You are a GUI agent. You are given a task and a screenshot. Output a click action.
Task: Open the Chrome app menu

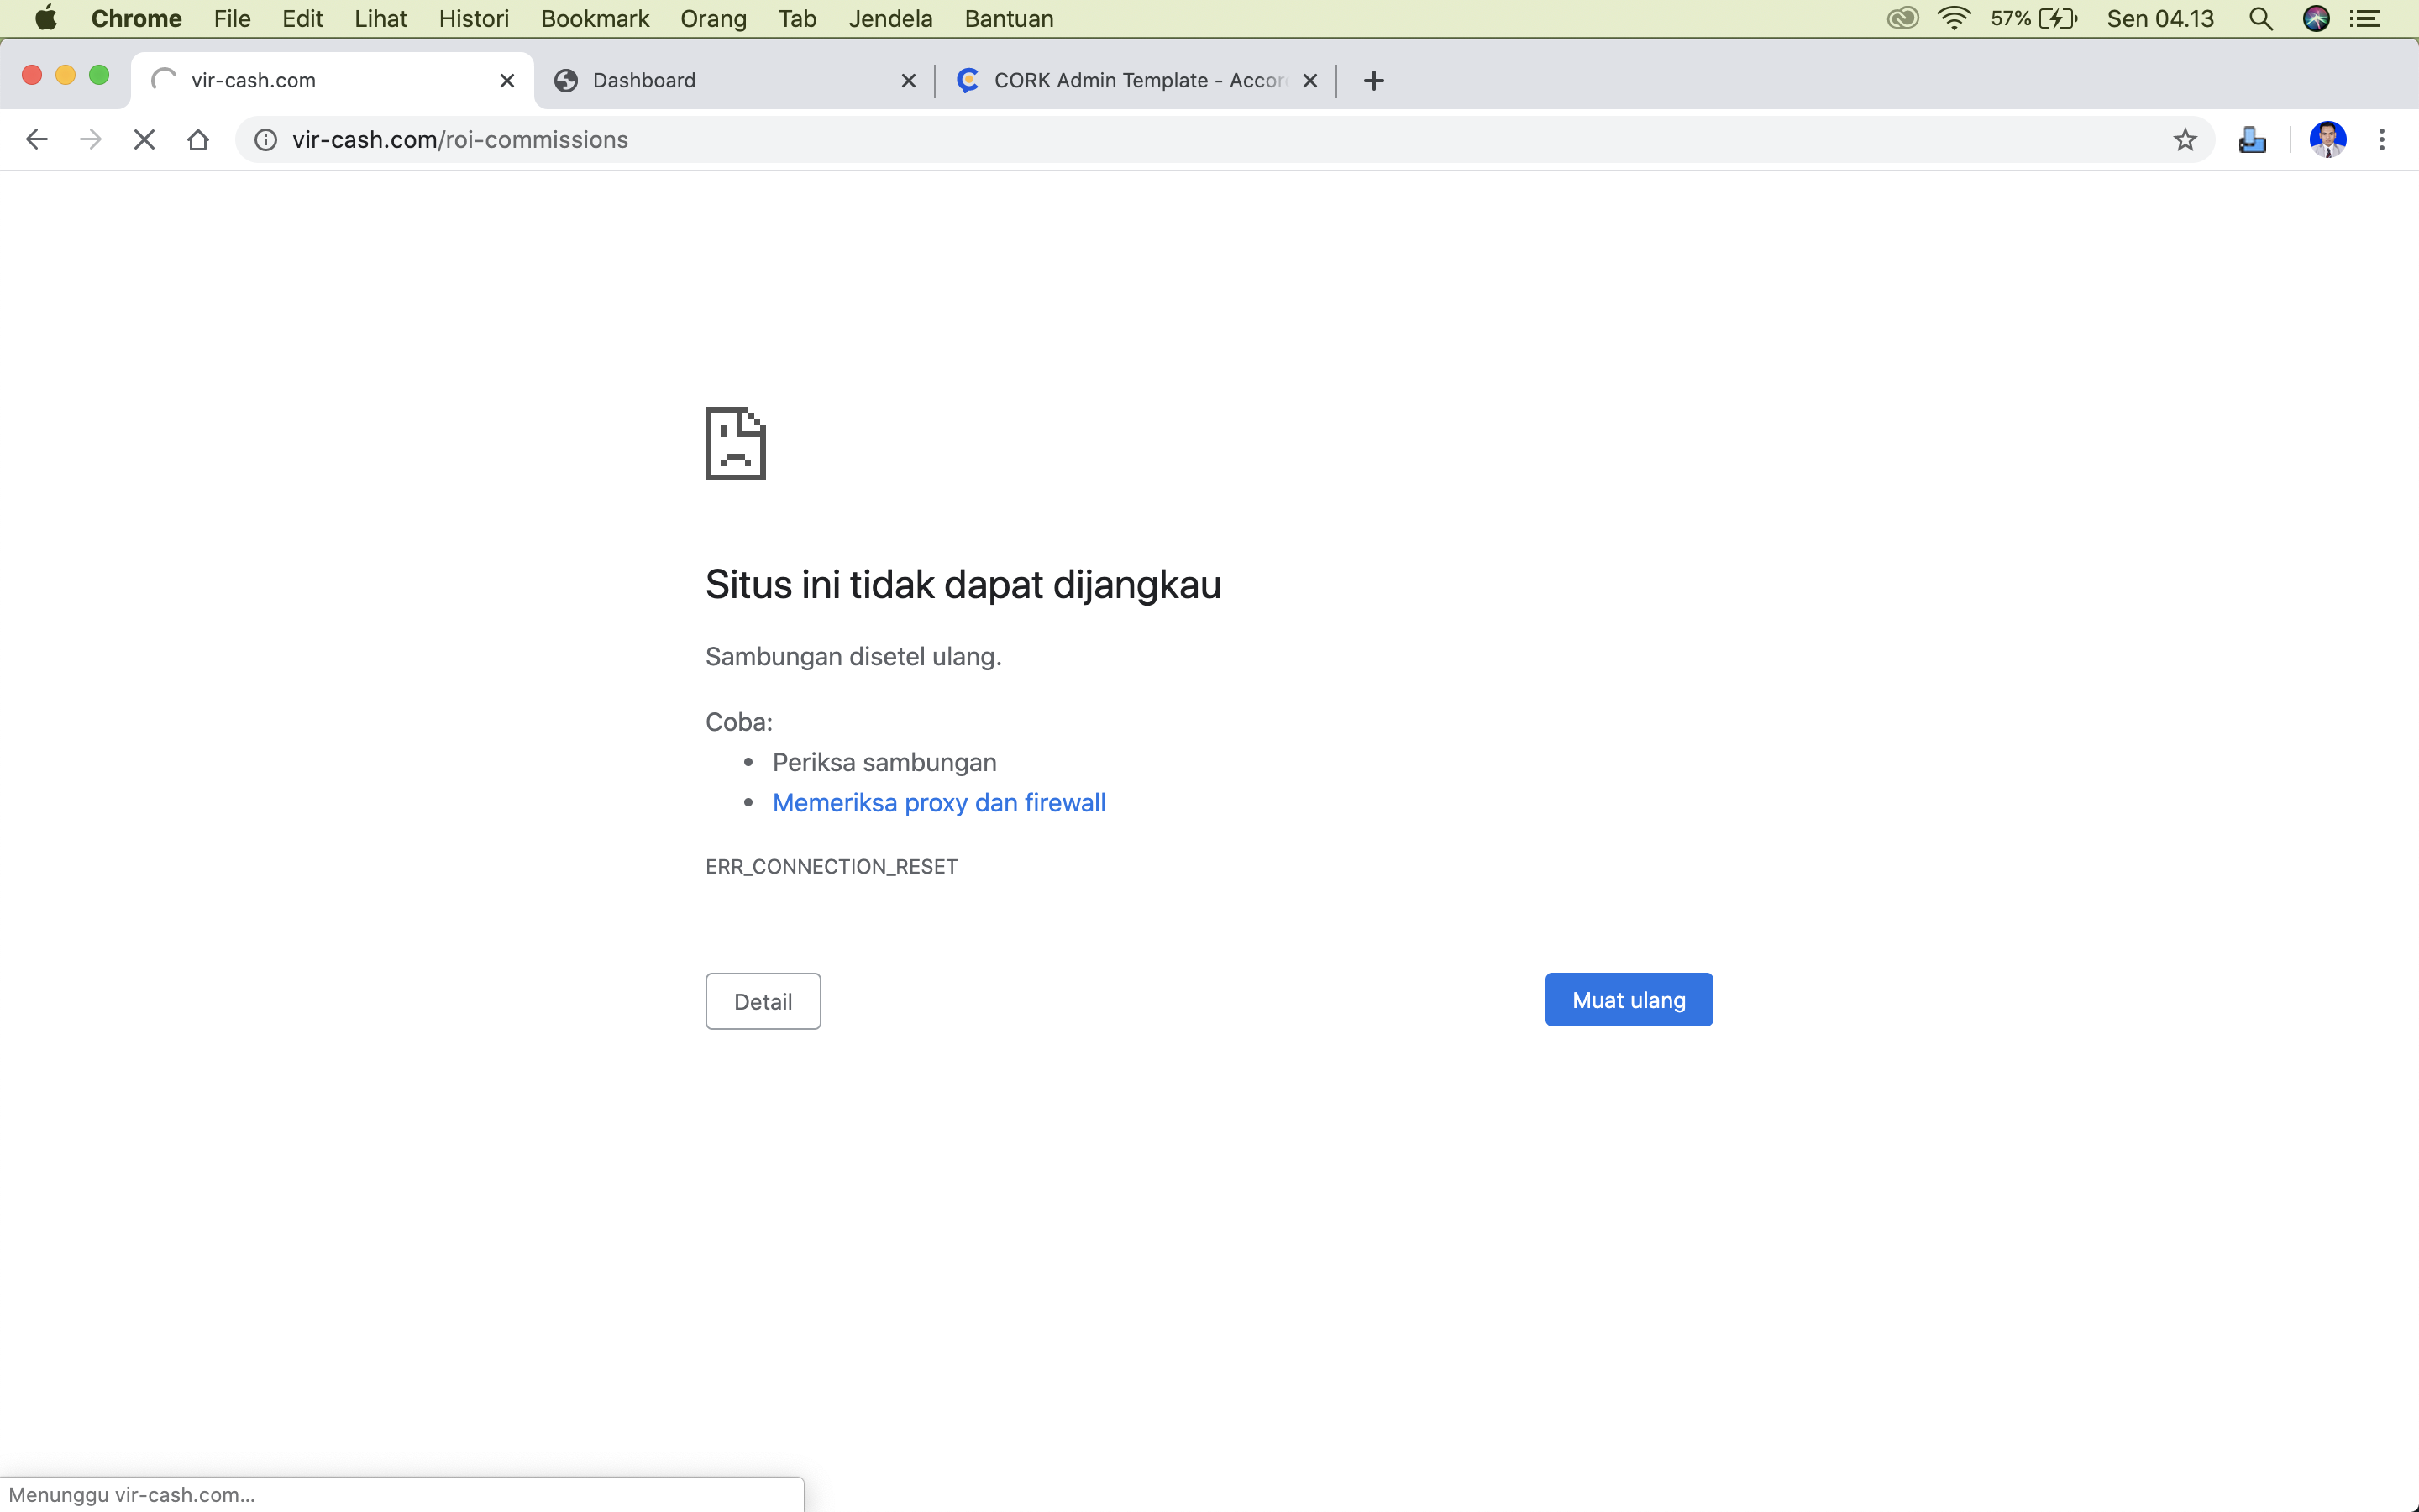tap(136, 18)
